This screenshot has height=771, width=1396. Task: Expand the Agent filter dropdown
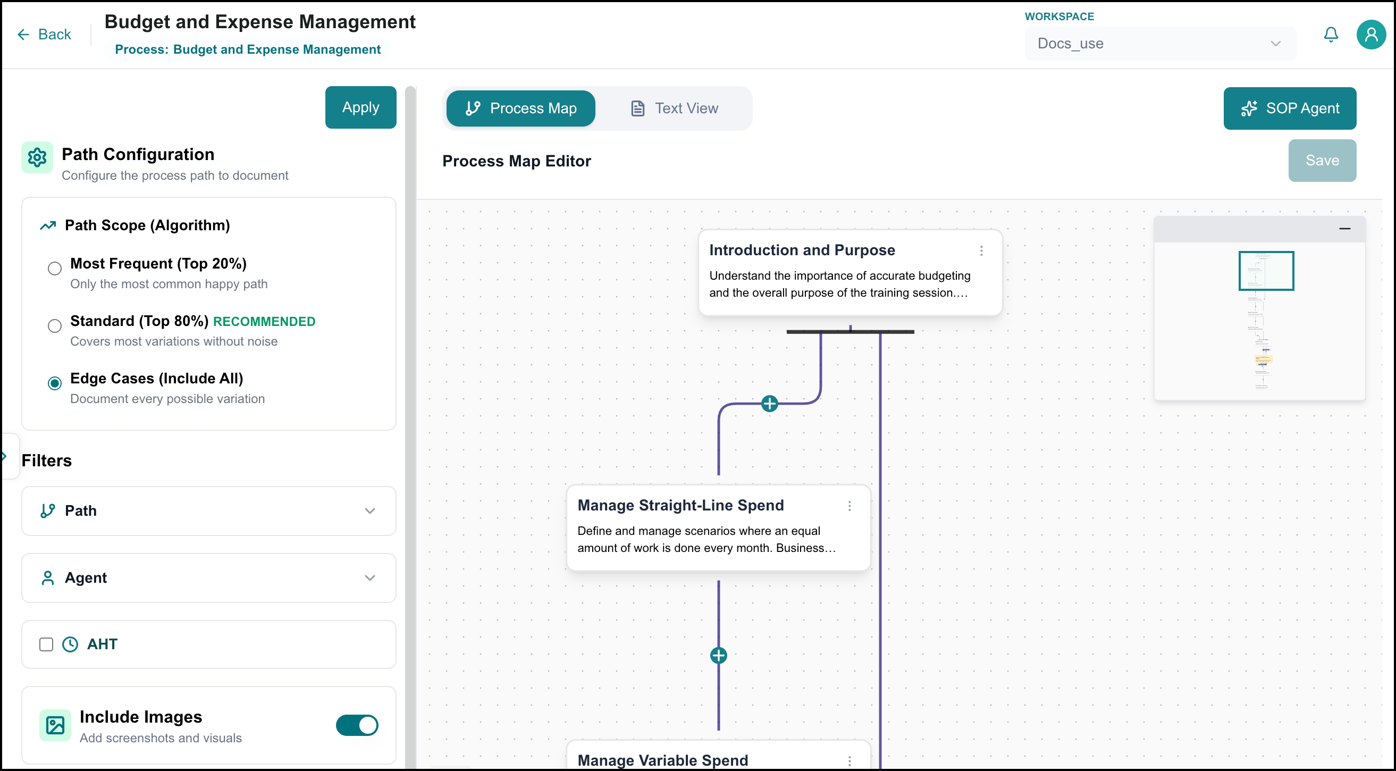(x=208, y=578)
